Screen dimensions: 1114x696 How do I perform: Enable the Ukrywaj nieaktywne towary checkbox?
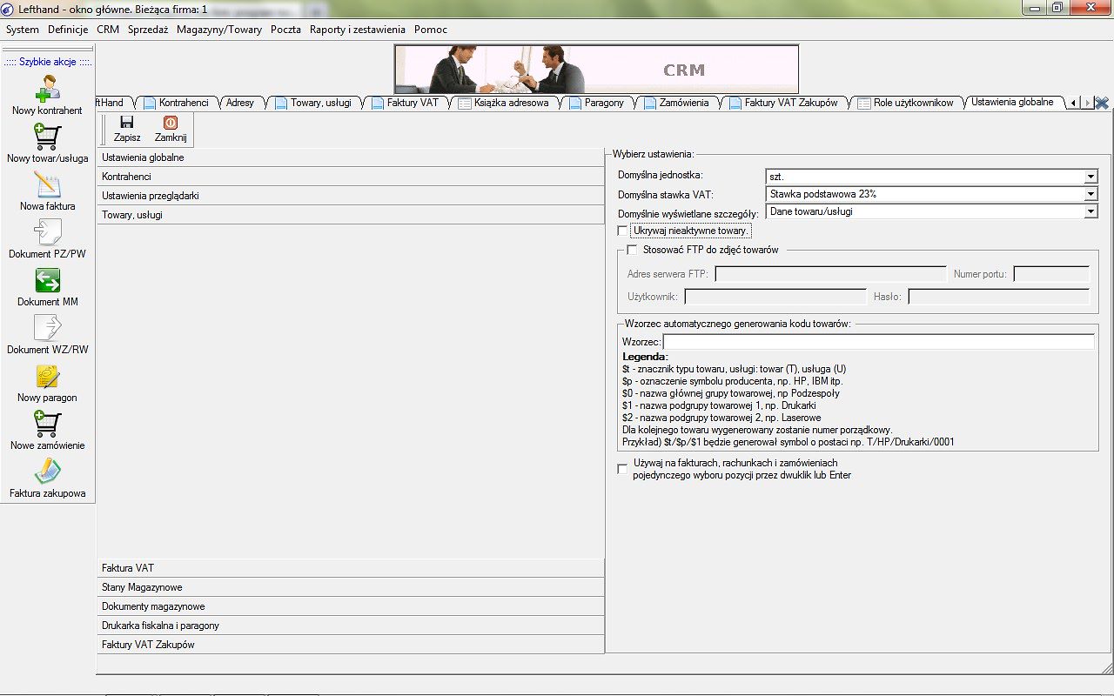(622, 231)
